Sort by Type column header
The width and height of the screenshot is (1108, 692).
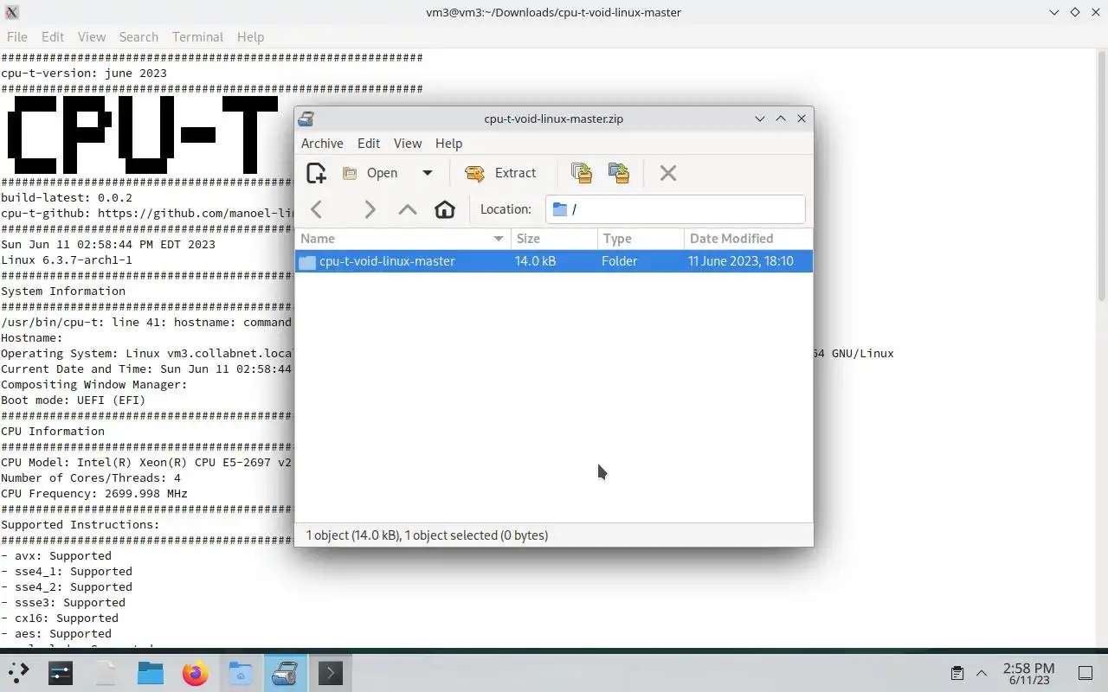click(x=641, y=239)
